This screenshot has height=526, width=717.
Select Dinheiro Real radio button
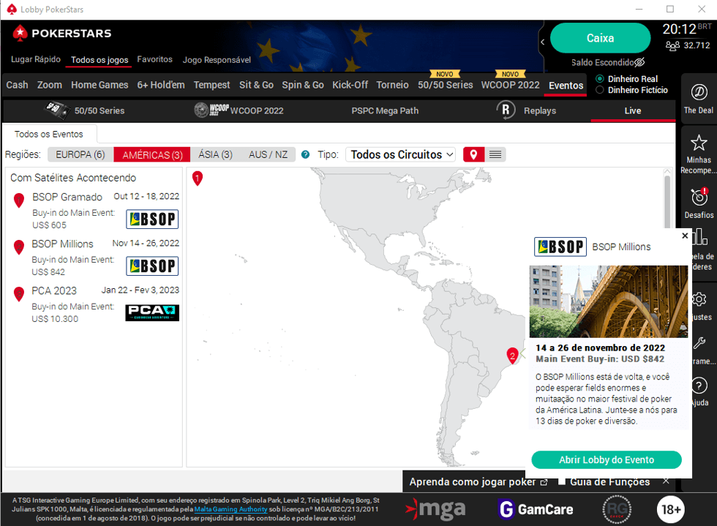tap(600, 79)
